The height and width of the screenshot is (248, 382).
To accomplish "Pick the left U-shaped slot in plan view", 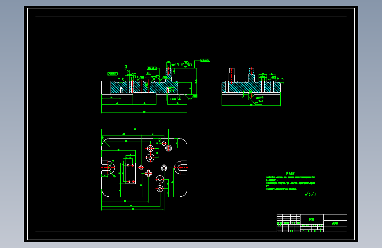I will 108,167.
